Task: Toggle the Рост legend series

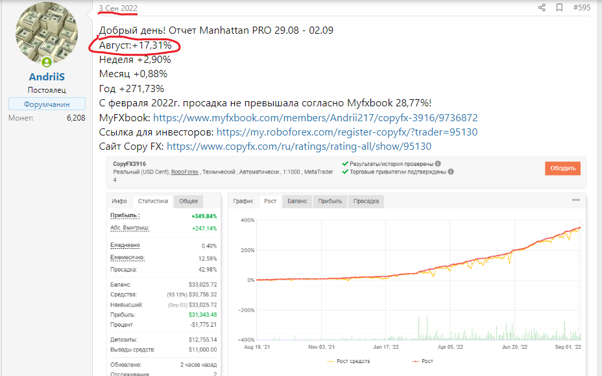Action: tap(422, 361)
